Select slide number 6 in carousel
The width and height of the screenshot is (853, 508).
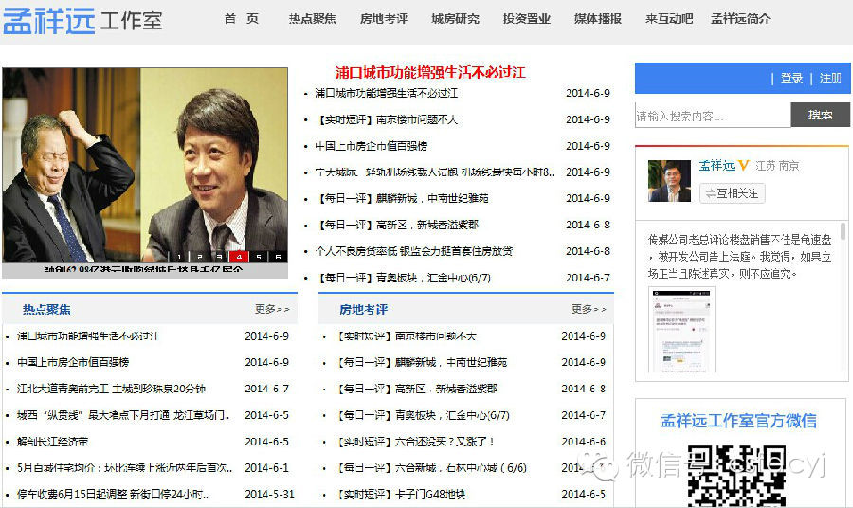pos(278,256)
